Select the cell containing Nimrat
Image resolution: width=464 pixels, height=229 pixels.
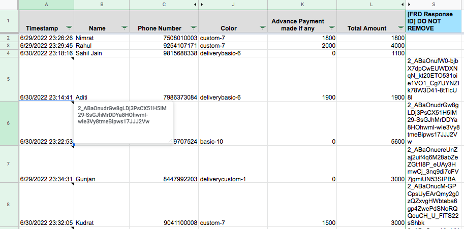pyautogui.click(x=102, y=38)
